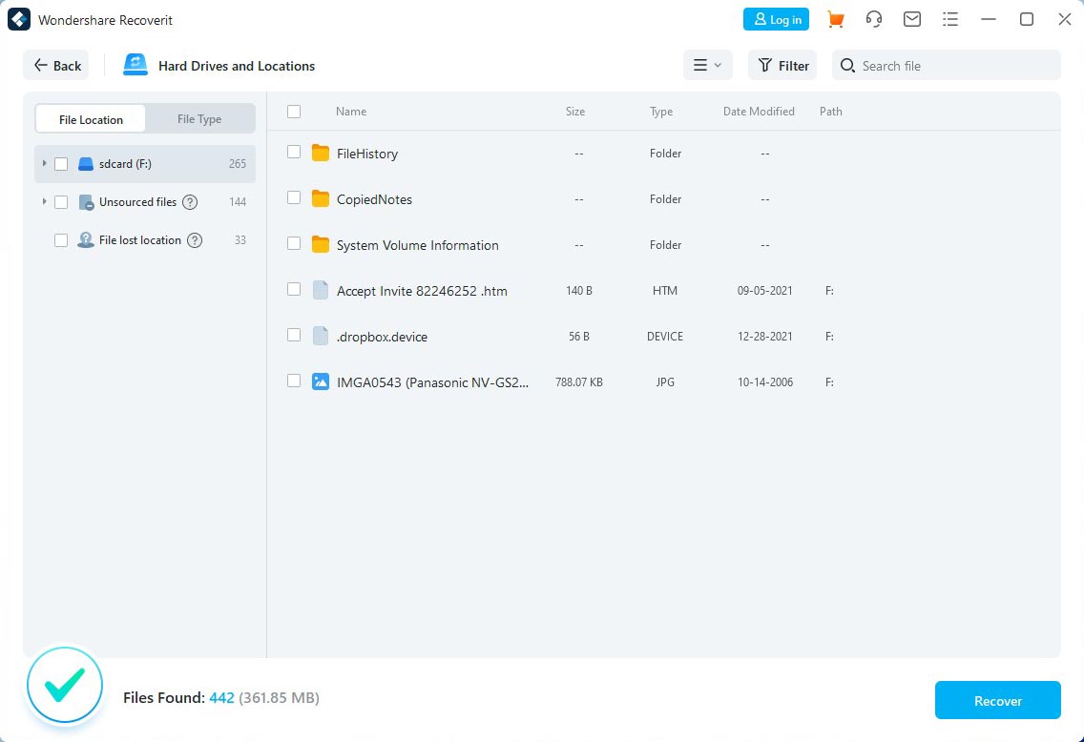Click the Accept Invite .htm file icon
The height and width of the screenshot is (742, 1084).
[320, 290]
